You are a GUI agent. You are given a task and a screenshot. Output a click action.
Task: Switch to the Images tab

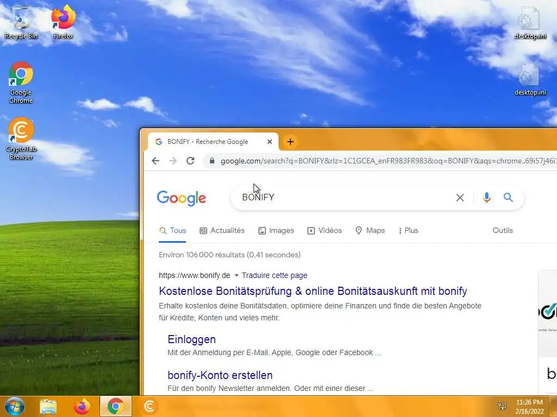click(276, 230)
